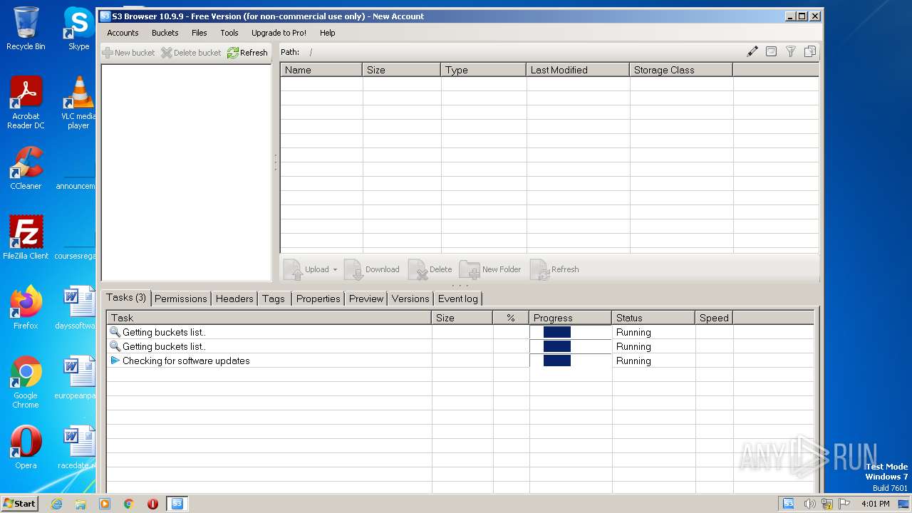The width and height of the screenshot is (912, 513).
Task: Open the Accounts menu
Action: [123, 33]
